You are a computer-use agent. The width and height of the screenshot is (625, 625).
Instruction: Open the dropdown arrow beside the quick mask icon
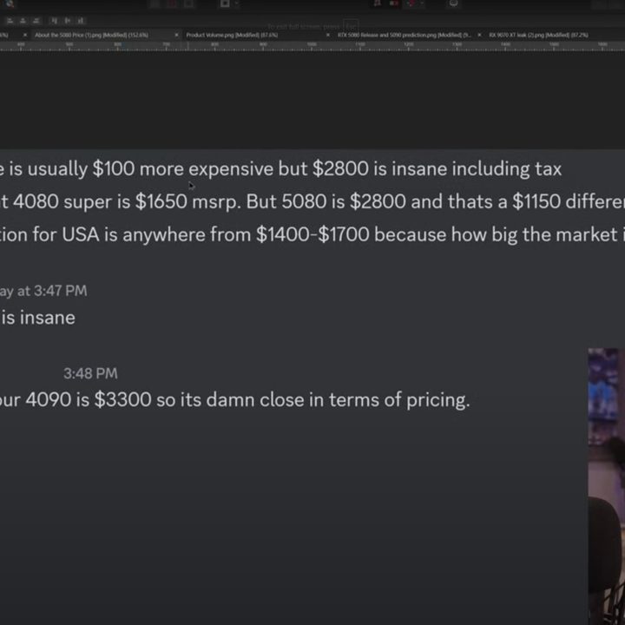(236, 3)
